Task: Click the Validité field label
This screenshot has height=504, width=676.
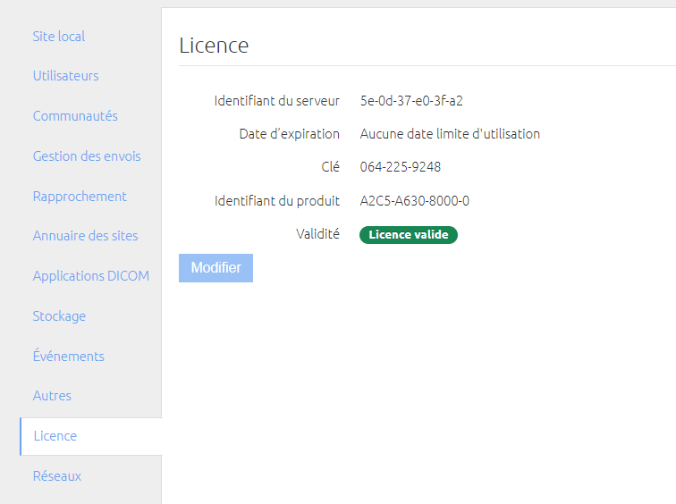Action: point(317,234)
